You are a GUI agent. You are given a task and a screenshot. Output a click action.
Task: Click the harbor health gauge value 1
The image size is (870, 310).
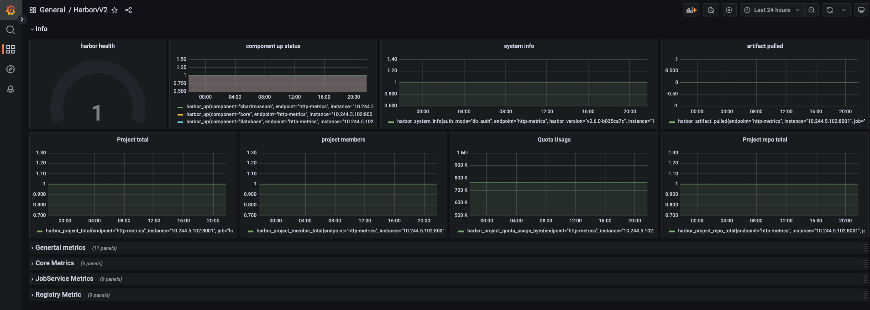pos(96,113)
